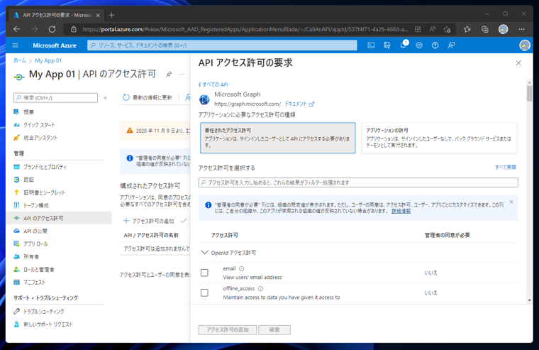Close the API アクセス許可の要求 panel
This screenshot has height=350, width=539.
pos(518,63)
